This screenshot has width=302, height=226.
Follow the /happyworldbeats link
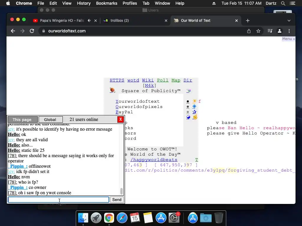154,160
